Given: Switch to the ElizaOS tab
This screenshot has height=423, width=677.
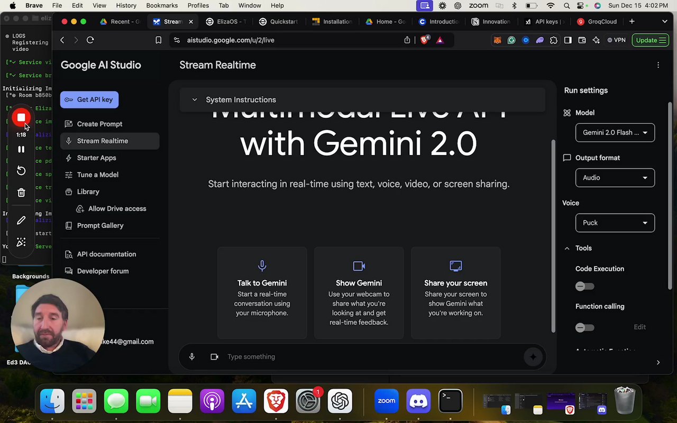Looking at the screenshot, I should pyautogui.click(x=226, y=22).
